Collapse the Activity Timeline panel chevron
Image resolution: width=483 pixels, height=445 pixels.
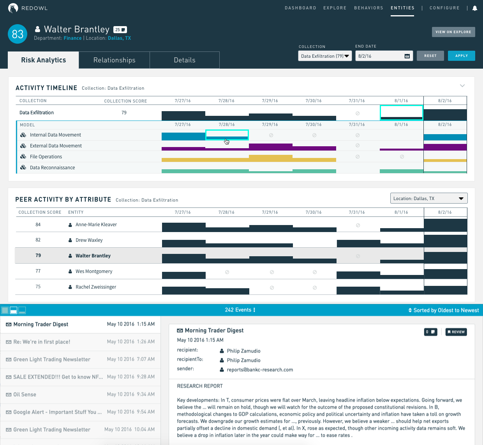(462, 86)
